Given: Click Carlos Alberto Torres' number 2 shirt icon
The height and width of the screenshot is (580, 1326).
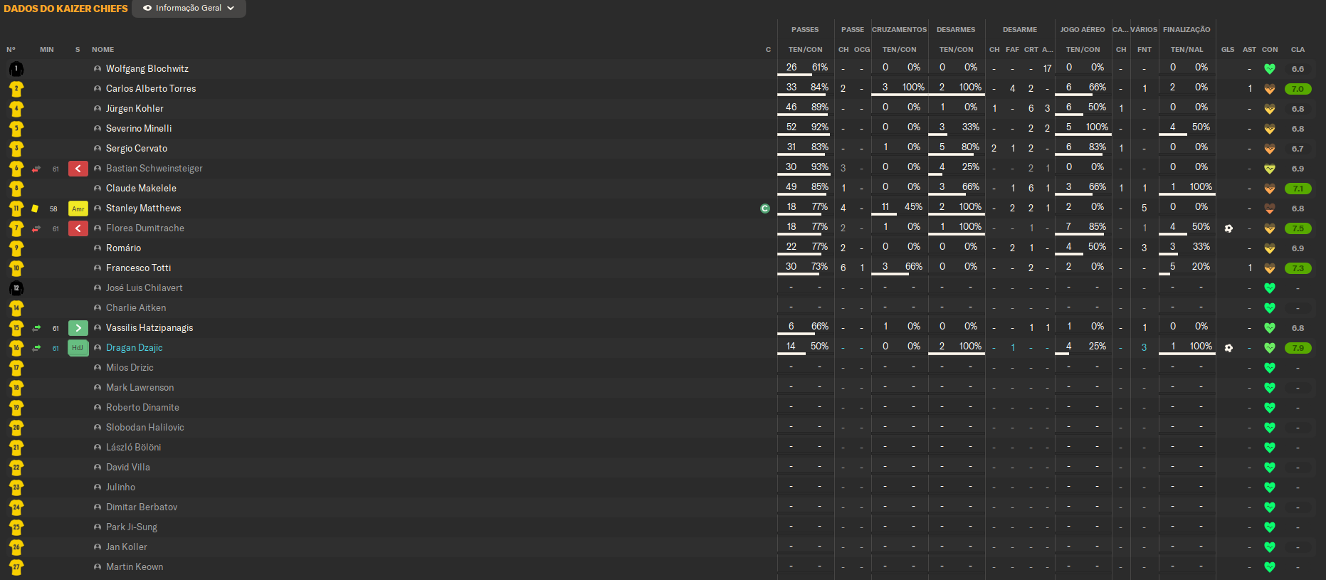Looking at the screenshot, I should (16, 89).
